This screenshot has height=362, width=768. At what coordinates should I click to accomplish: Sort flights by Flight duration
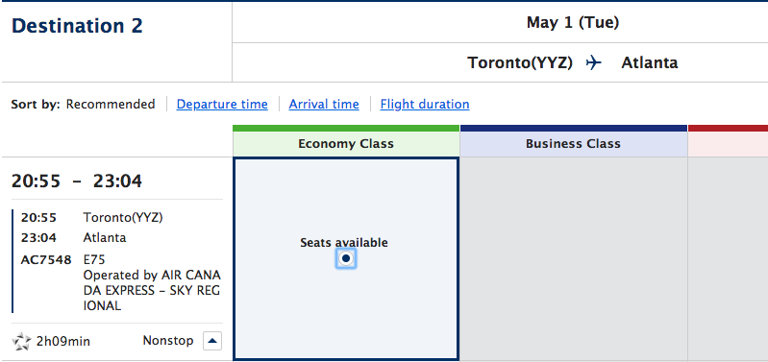point(425,105)
